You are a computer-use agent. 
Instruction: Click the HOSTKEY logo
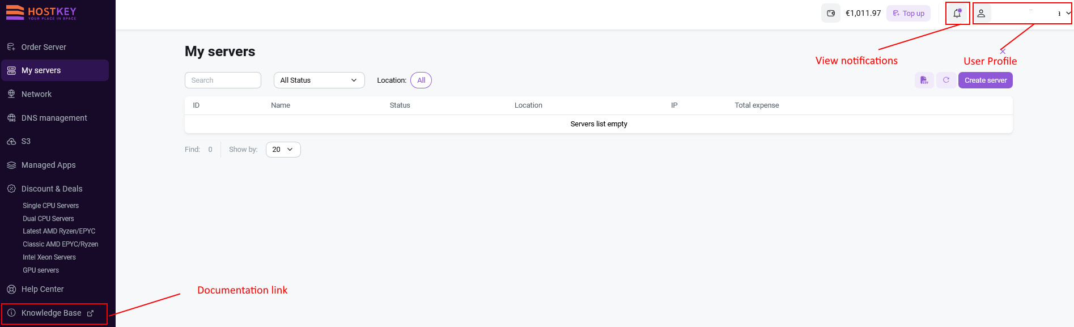(x=41, y=12)
